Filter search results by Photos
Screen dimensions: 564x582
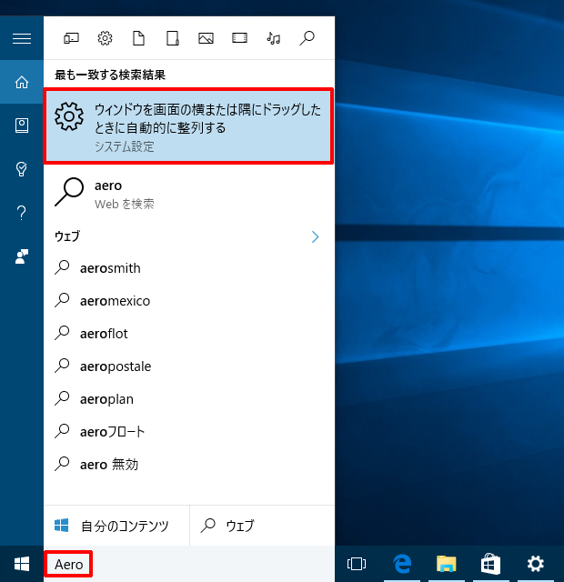tap(206, 38)
